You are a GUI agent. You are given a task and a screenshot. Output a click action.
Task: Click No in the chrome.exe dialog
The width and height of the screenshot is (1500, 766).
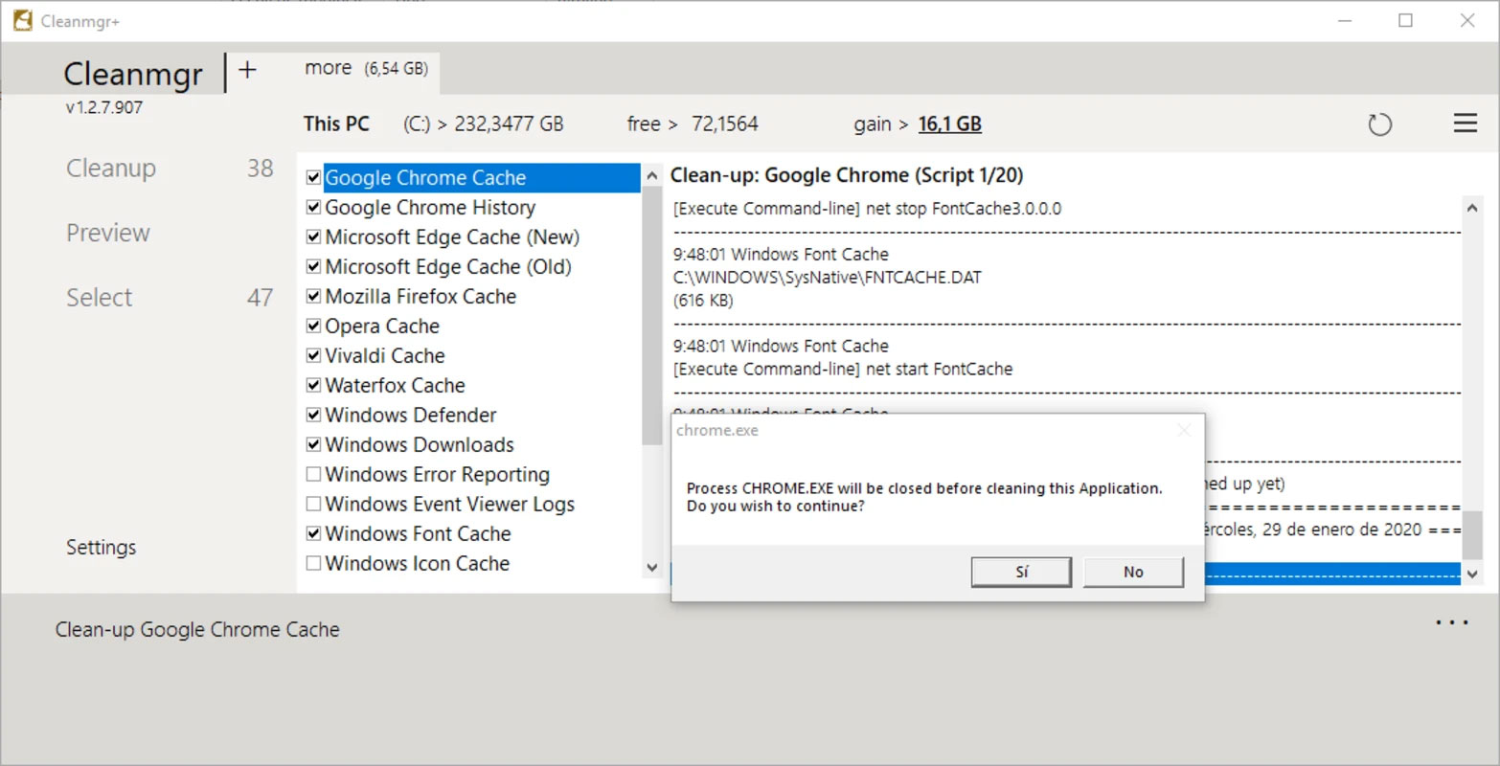1133,572
